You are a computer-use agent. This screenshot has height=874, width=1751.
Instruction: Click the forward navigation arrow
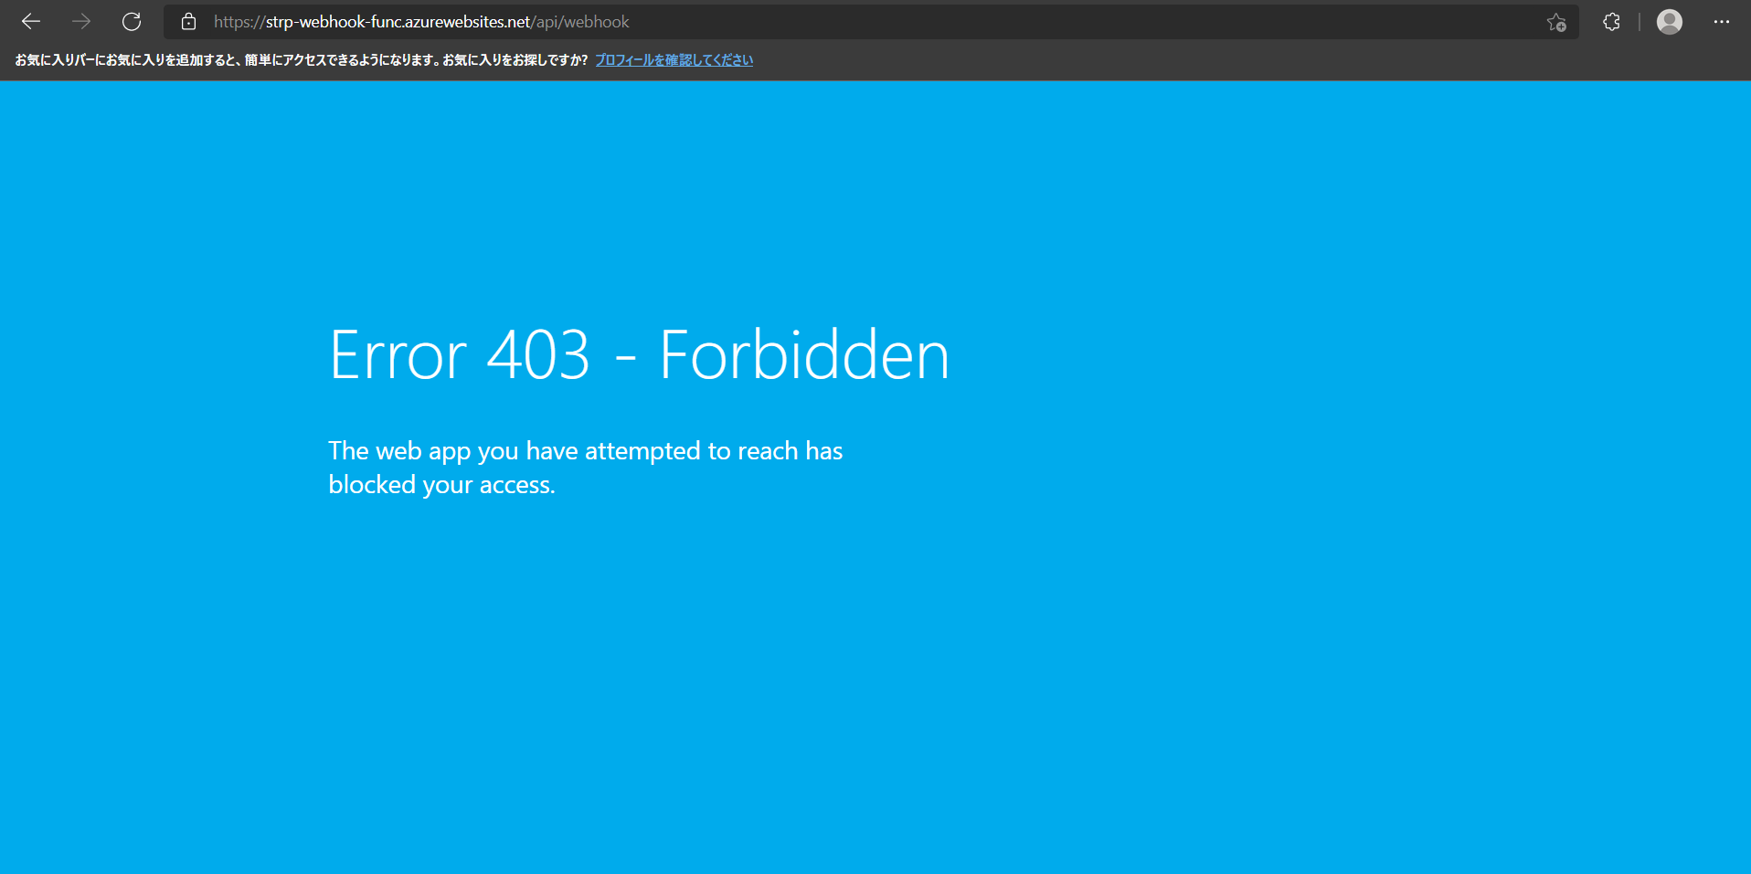pos(81,21)
